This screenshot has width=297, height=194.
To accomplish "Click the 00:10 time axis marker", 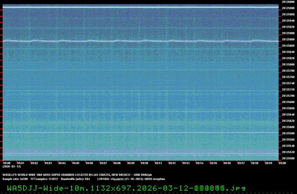I will (x=144, y=163).
